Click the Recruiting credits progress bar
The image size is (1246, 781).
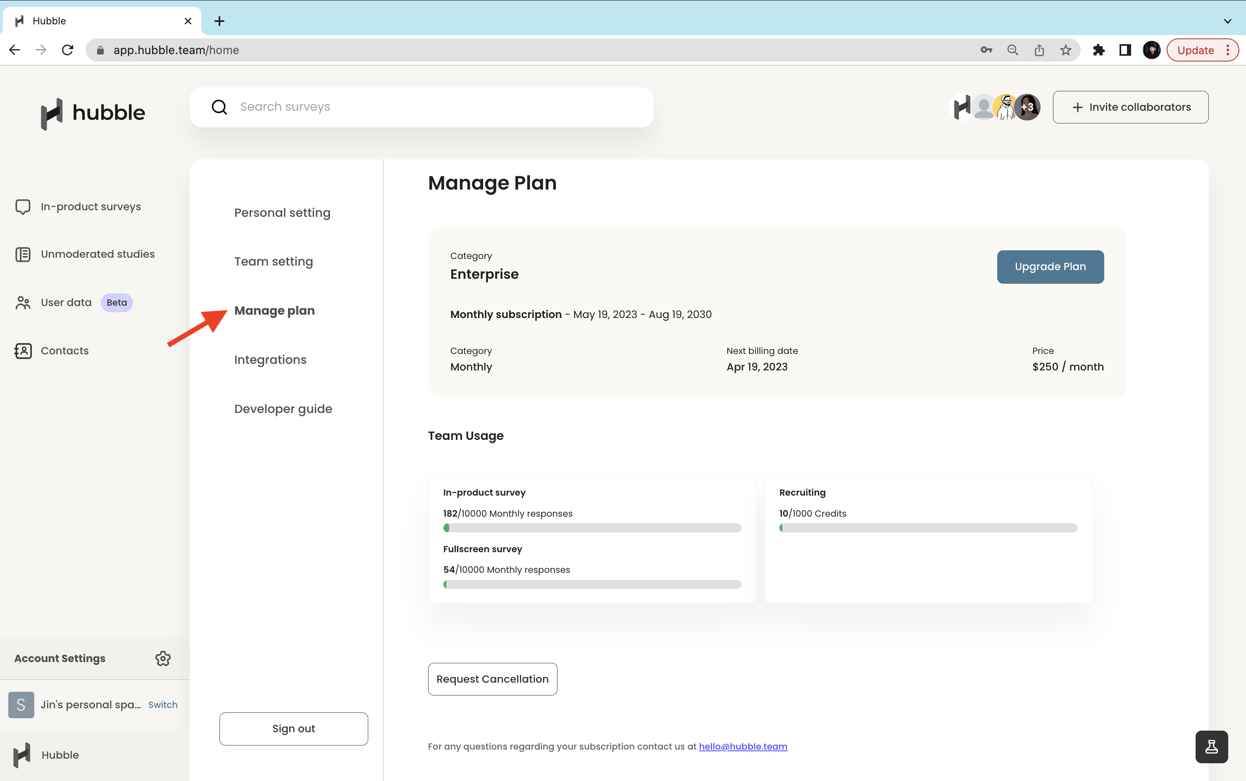(x=928, y=528)
